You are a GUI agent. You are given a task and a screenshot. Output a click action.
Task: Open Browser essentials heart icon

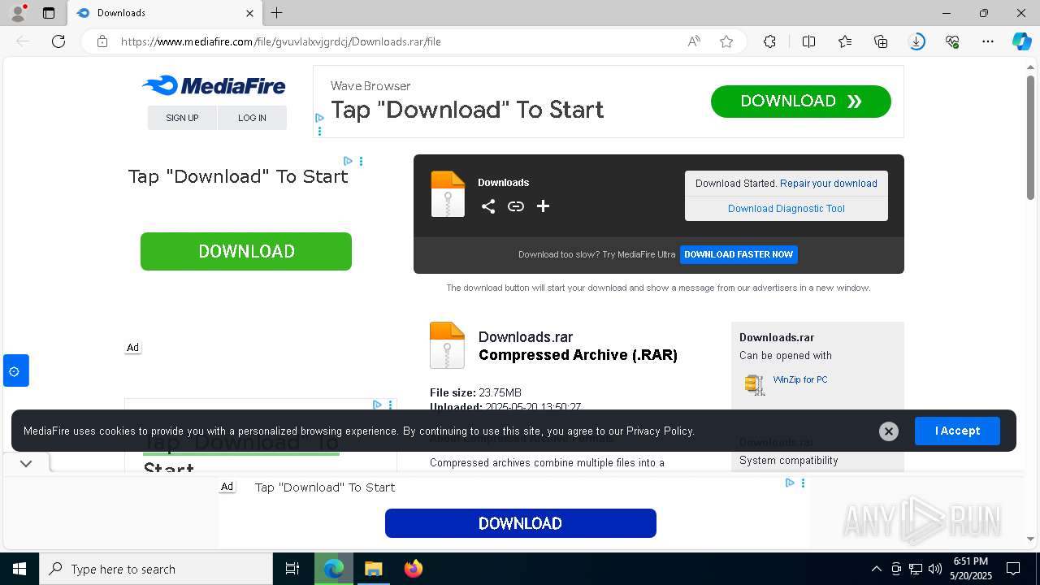point(952,41)
